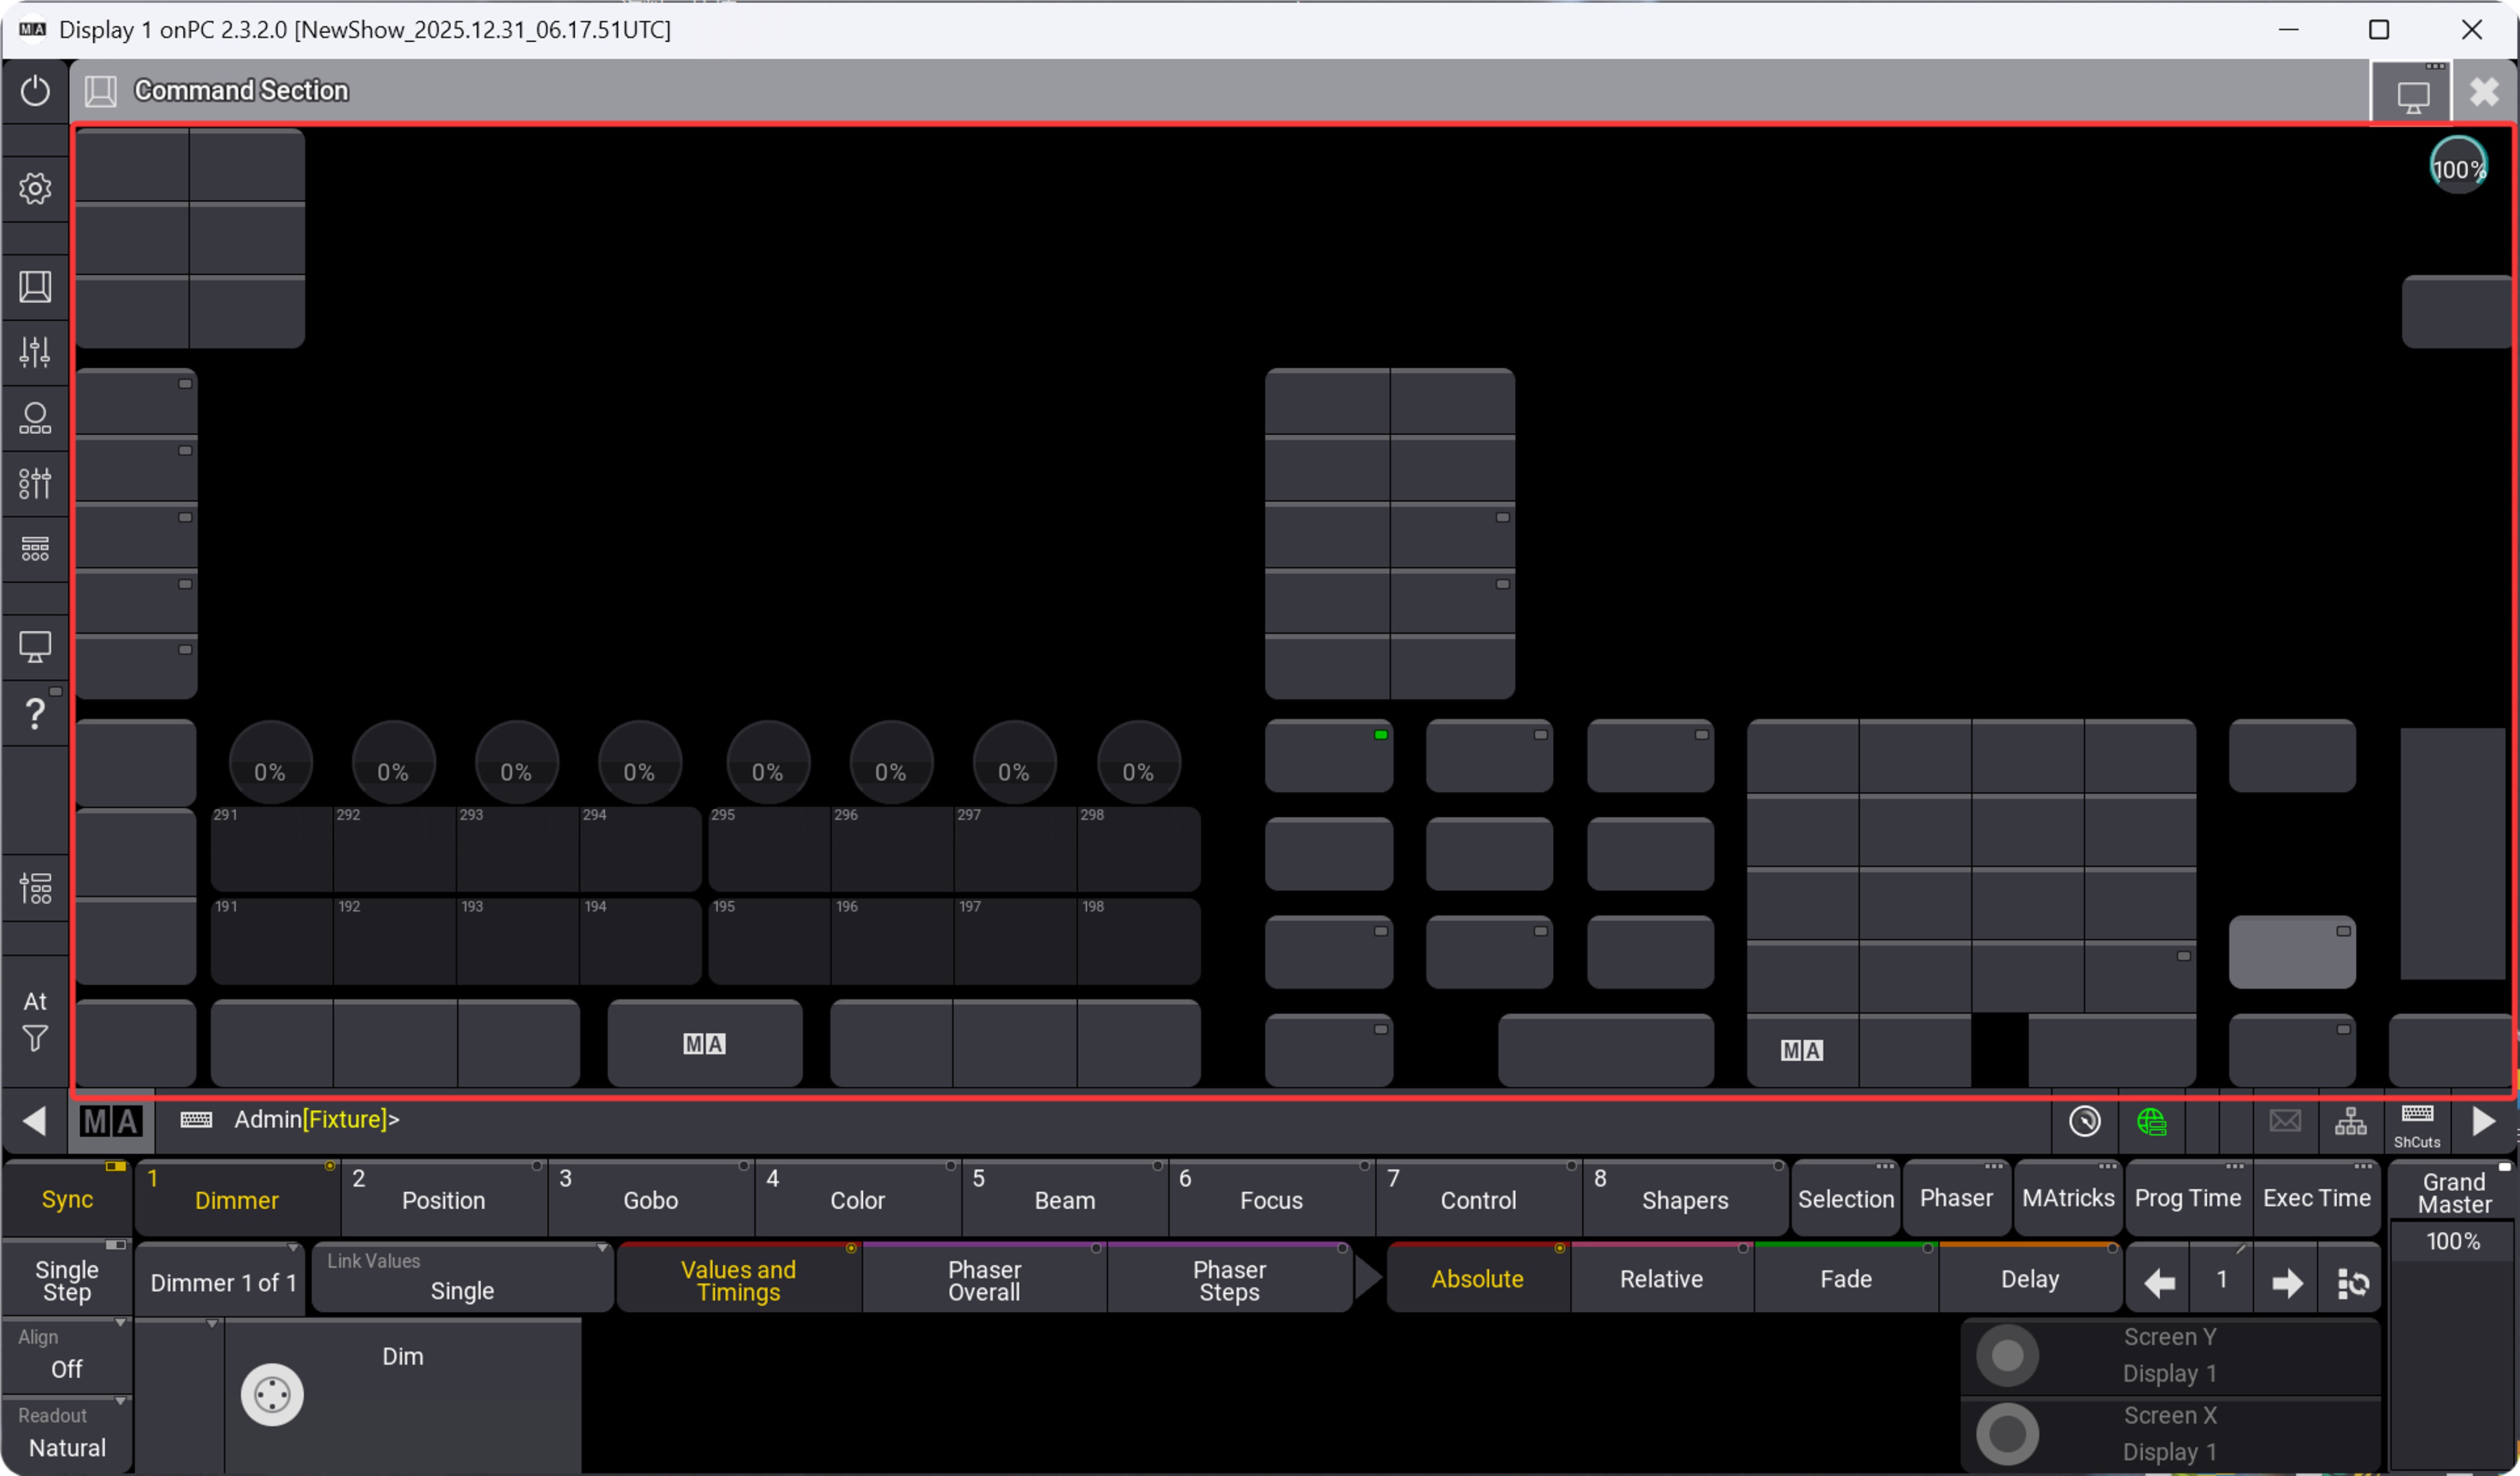The image size is (2520, 1476).
Task: Open the Link Values dropdown
Action: click(462, 1278)
